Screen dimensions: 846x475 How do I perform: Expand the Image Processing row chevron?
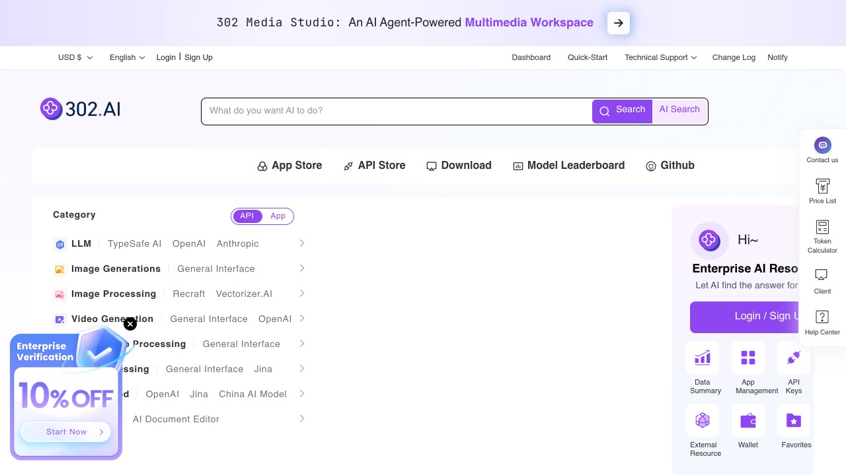302,294
